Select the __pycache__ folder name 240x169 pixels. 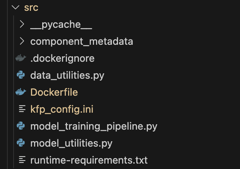(x=61, y=25)
